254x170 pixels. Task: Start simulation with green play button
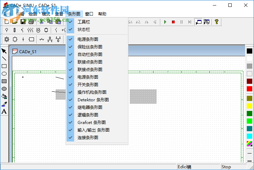(x=165, y=22)
